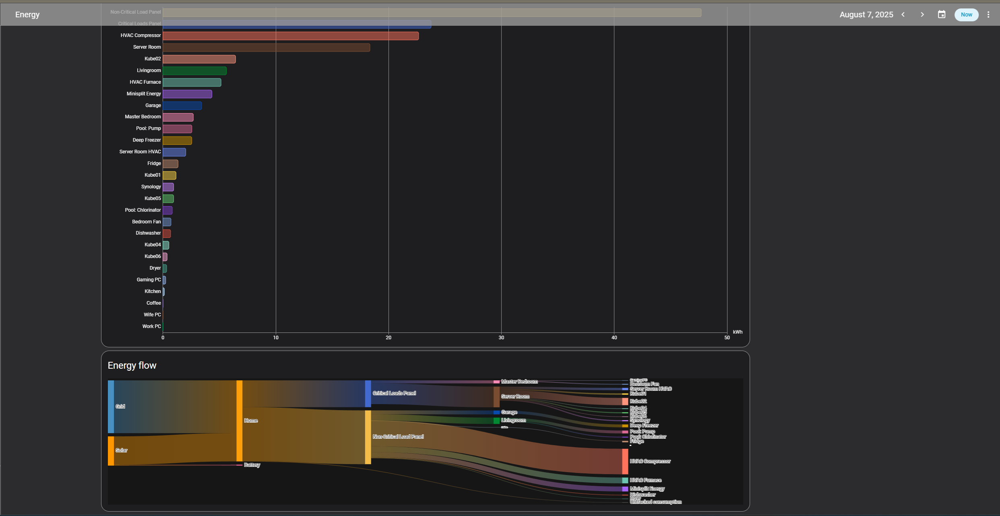Image resolution: width=1000 pixels, height=516 pixels.
Task: Click Non-Critical Load Panel Sankey node
Action: 368,437
